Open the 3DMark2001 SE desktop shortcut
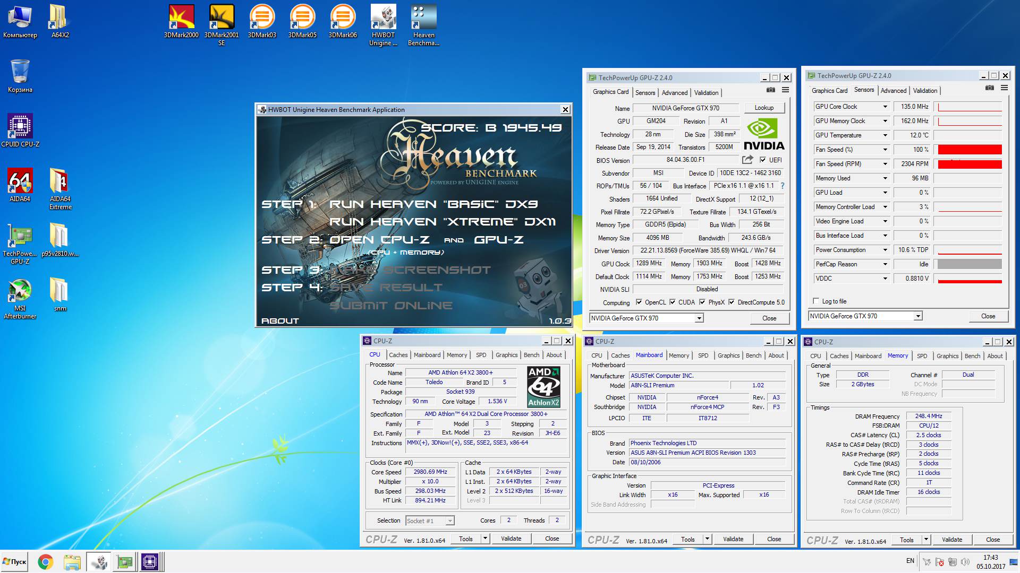Viewport: 1020px width, 573px height. click(222, 25)
